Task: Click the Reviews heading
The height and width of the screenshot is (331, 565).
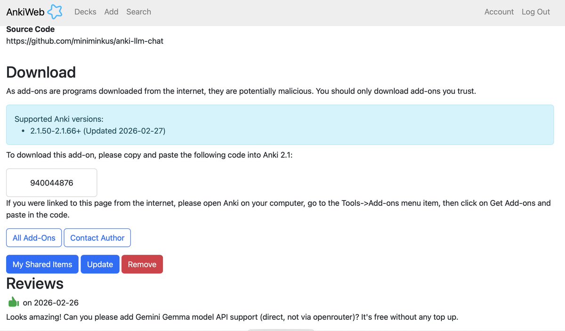Action: pyautogui.click(x=35, y=283)
